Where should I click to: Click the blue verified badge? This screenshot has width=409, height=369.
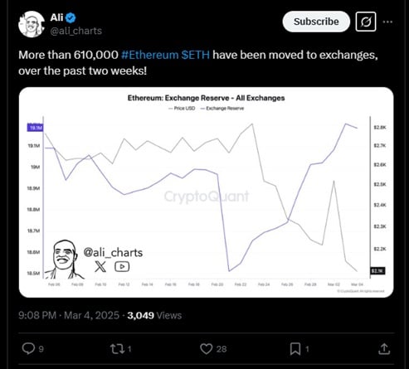click(71, 17)
